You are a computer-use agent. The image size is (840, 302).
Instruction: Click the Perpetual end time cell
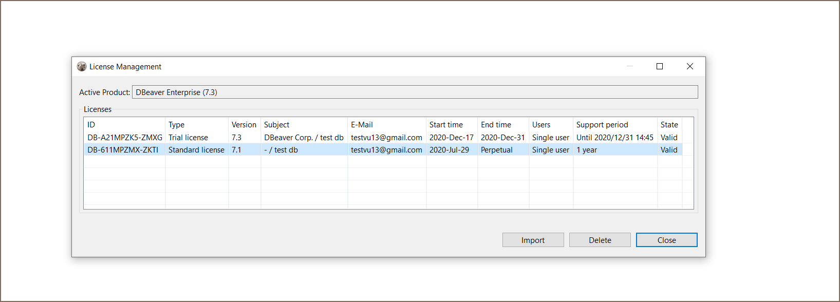tap(496, 150)
